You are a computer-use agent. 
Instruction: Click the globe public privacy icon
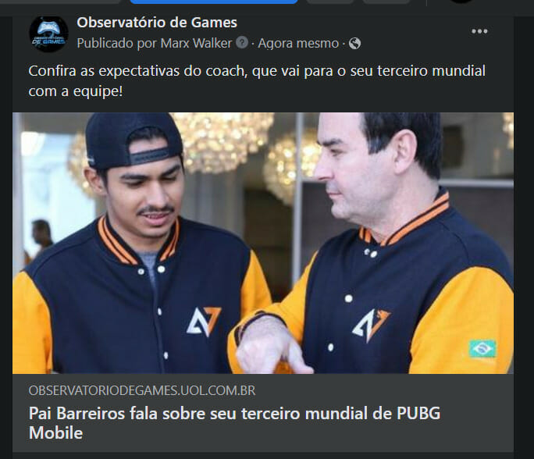click(x=354, y=44)
